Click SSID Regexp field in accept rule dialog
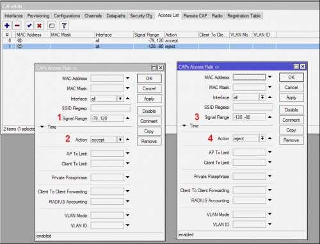320x244 pixels. pyautogui.click(x=111, y=108)
